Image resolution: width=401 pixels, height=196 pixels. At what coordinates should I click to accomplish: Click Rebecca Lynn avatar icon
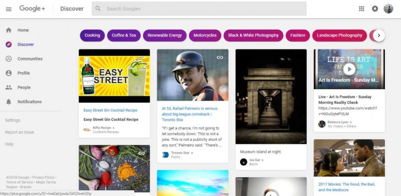coord(322,124)
